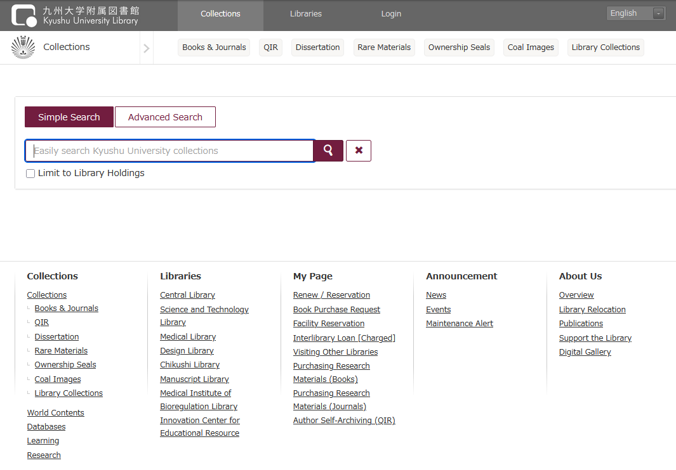View the Maintenance Alert link
This screenshot has width=676, height=470.
click(460, 324)
